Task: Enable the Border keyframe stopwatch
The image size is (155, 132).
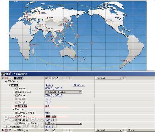Action: click(x=16, y=106)
